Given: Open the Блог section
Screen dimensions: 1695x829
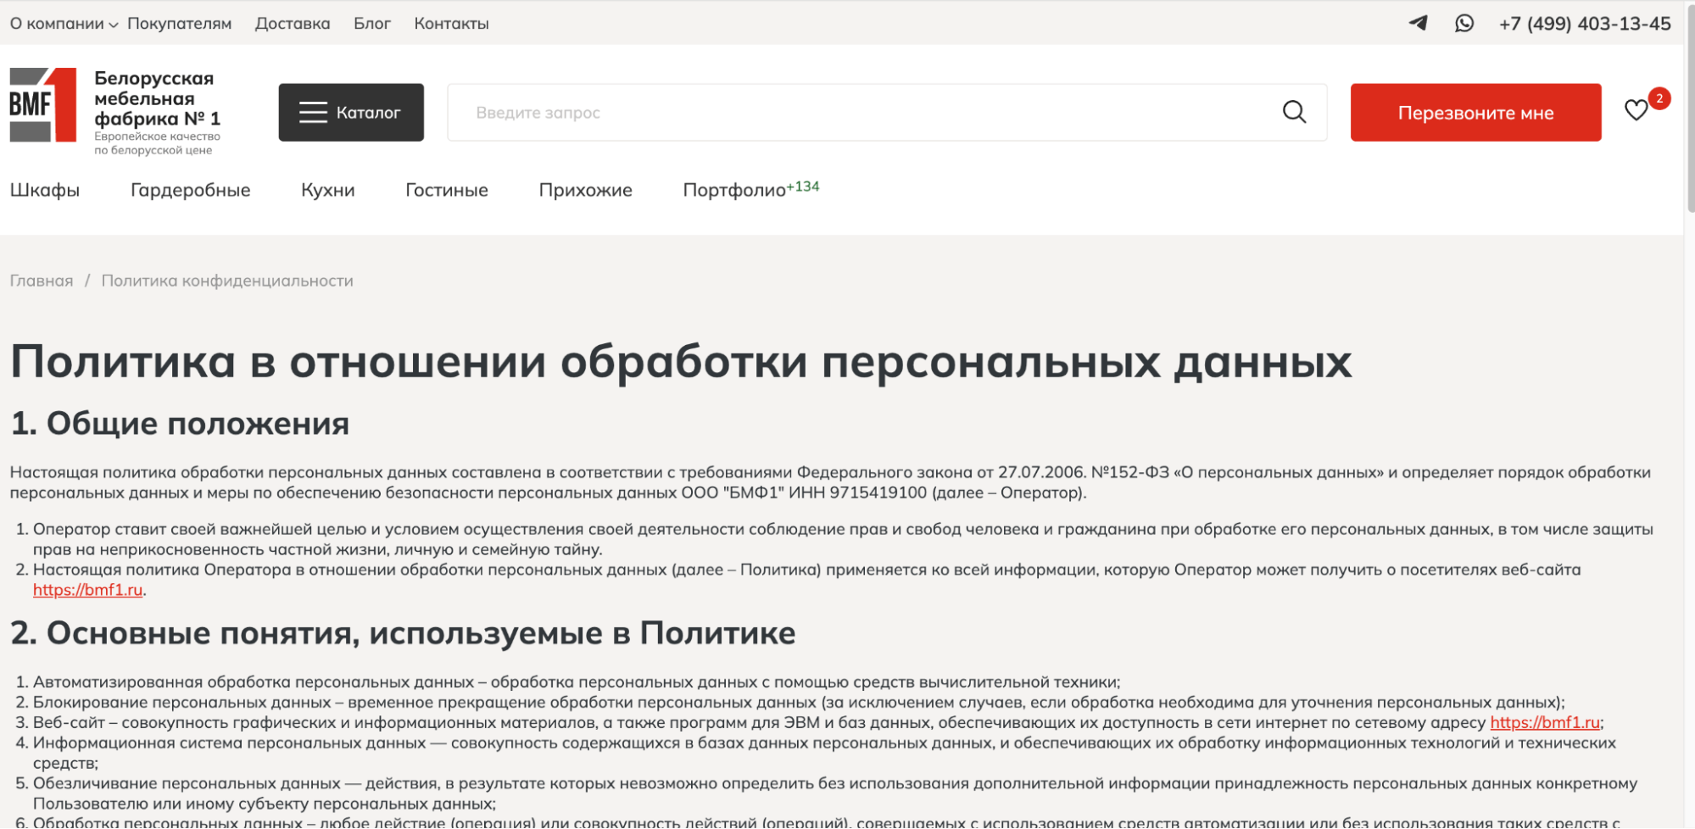Looking at the screenshot, I should click(371, 23).
